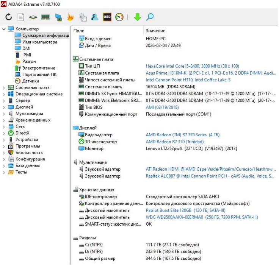279x265 pixels.
Task: Open the WDC WD2500AAKX-00ERMA0 link
Action: coord(202,217)
